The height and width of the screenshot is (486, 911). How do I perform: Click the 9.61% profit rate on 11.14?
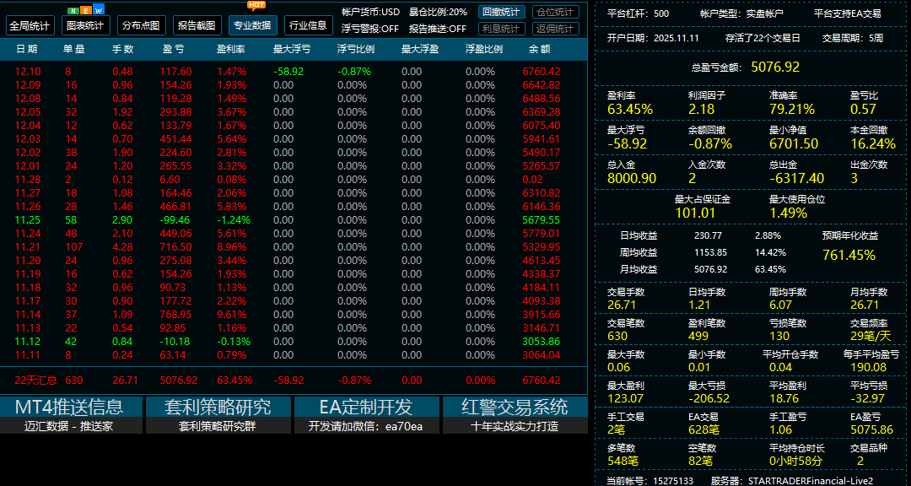(x=232, y=315)
